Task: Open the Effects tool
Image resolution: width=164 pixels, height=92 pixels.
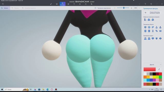Action: pos(80,4)
